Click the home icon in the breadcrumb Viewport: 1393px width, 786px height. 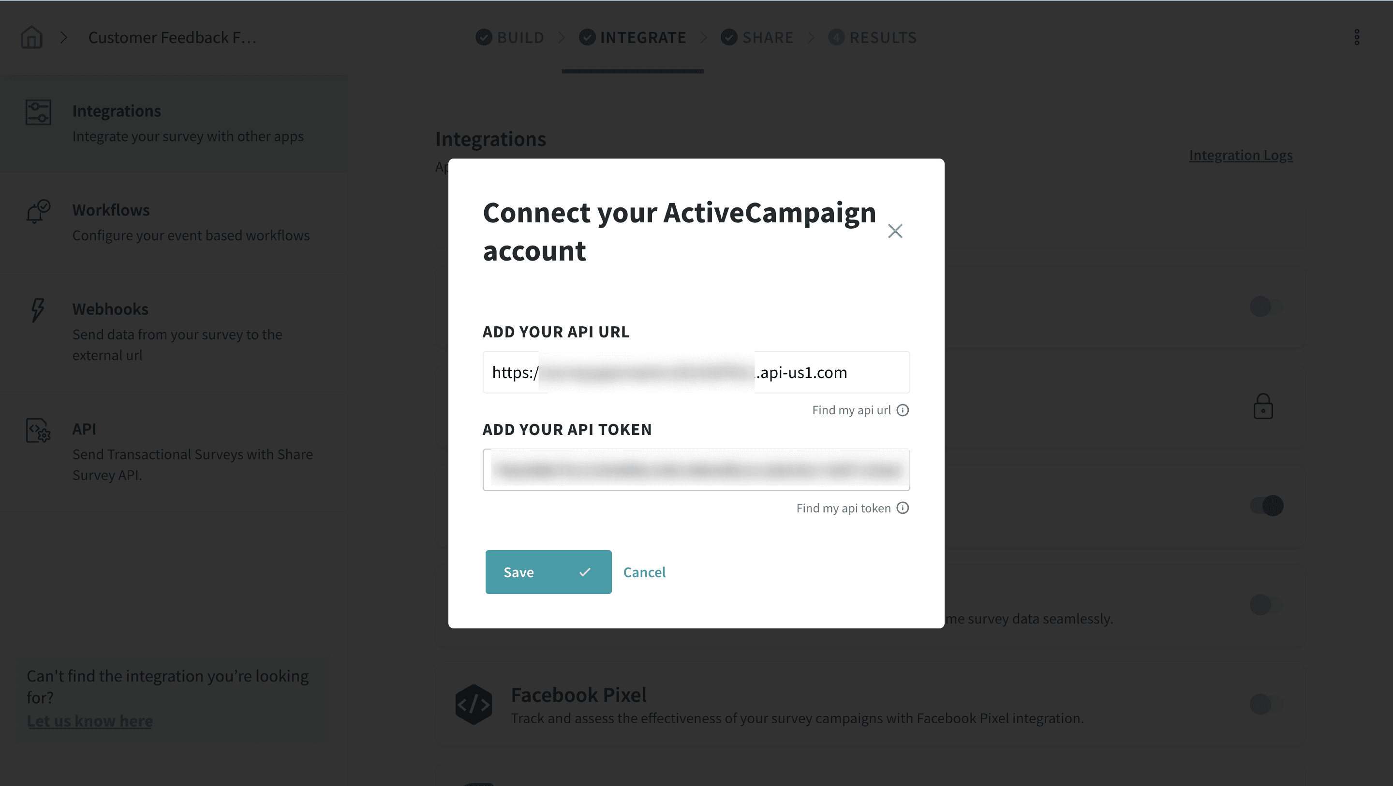click(x=31, y=37)
